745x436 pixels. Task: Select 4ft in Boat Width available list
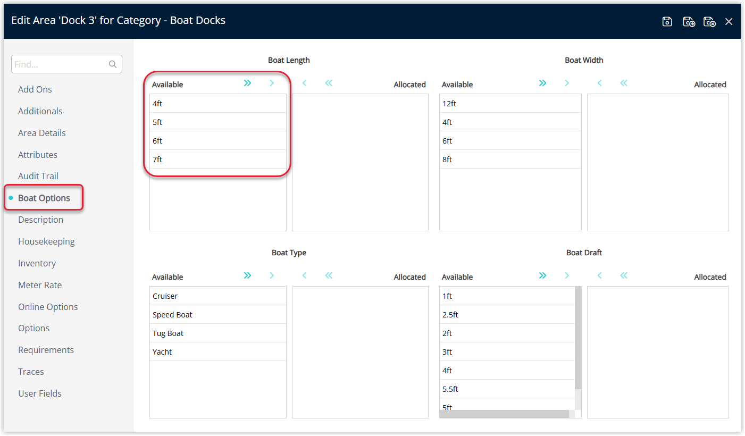coord(510,122)
